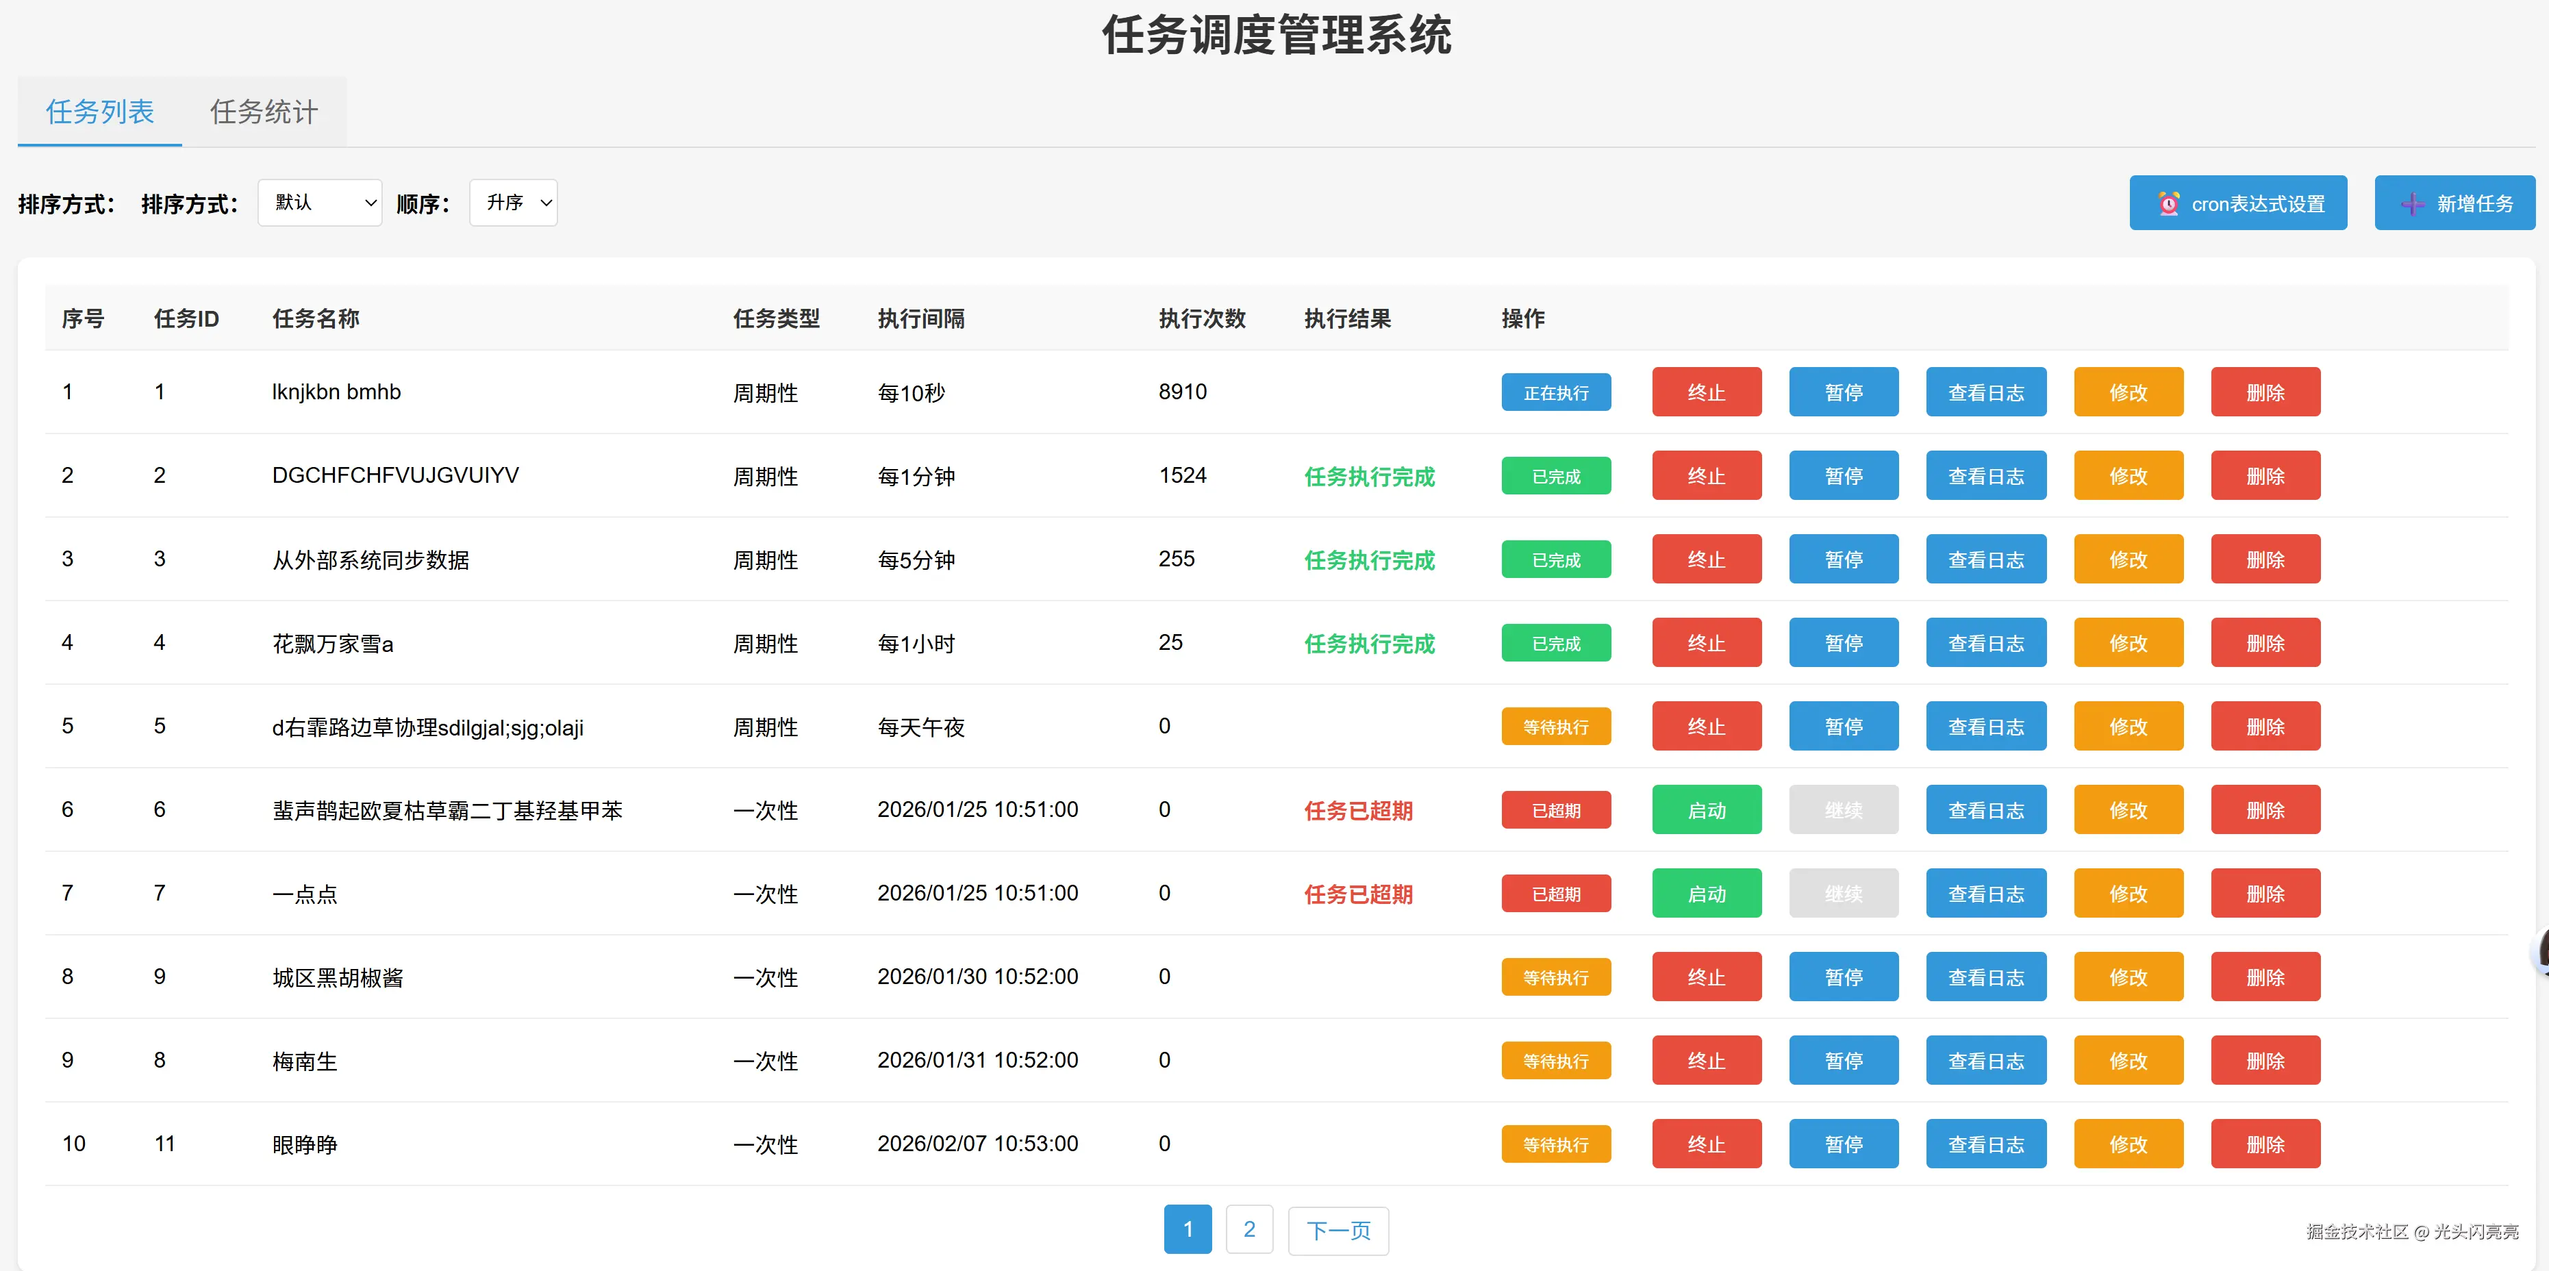
Task: Modify the 梅南生 task
Action: pyautogui.click(x=2127, y=1061)
